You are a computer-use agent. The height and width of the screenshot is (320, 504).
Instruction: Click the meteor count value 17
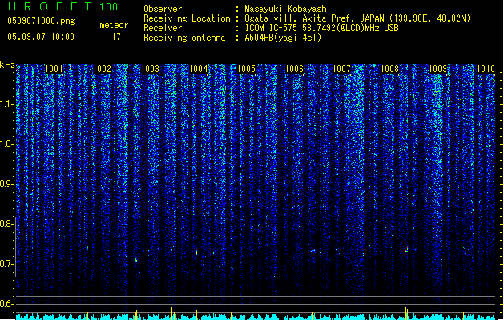coord(116,37)
